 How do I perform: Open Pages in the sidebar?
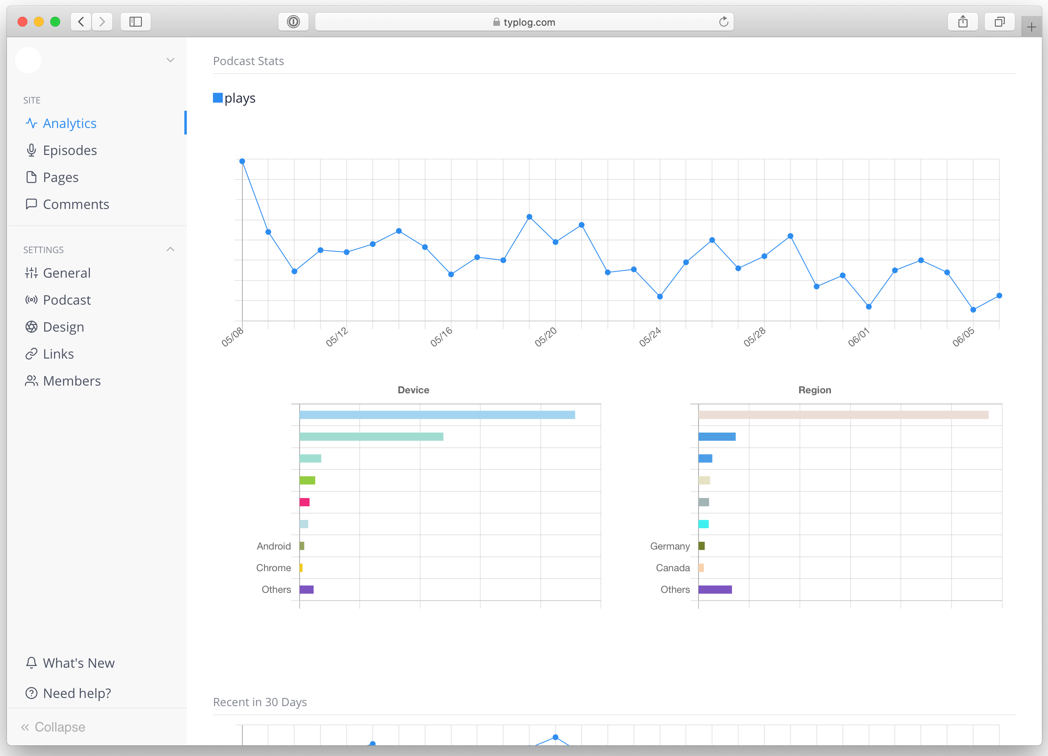click(x=96, y=177)
